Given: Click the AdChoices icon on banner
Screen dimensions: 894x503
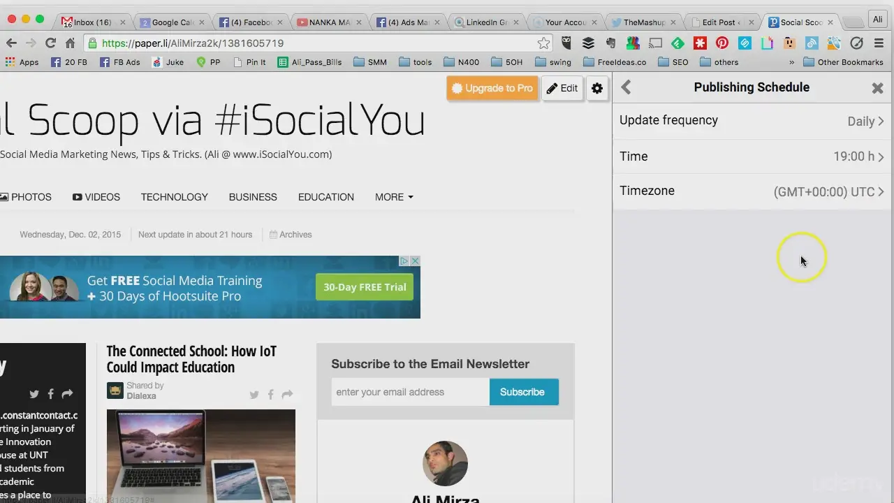Looking at the screenshot, I should pyautogui.click(x=404, y=261).
